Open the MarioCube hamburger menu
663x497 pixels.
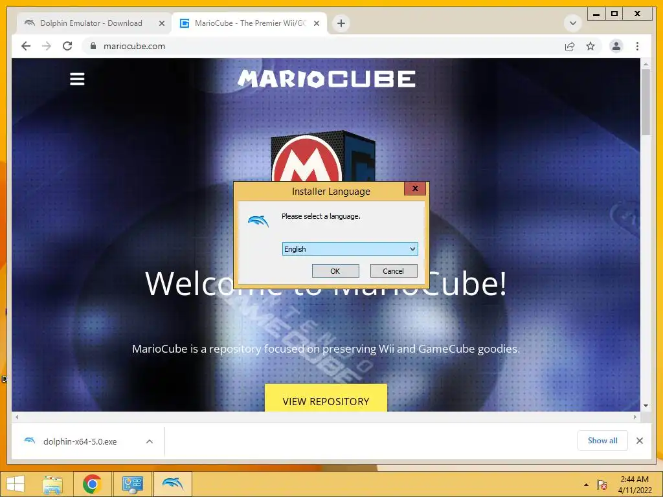point(77,79)
